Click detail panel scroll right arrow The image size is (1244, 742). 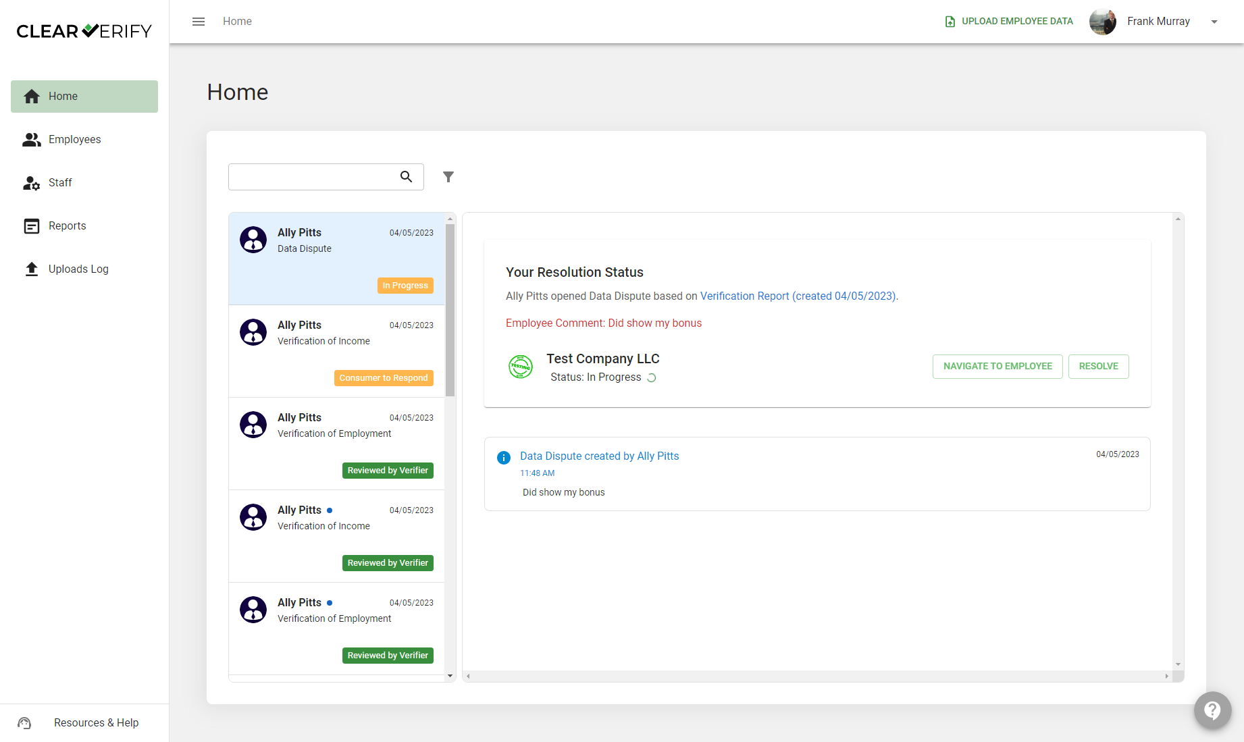pyautogui.click(x=1166, y=677)
